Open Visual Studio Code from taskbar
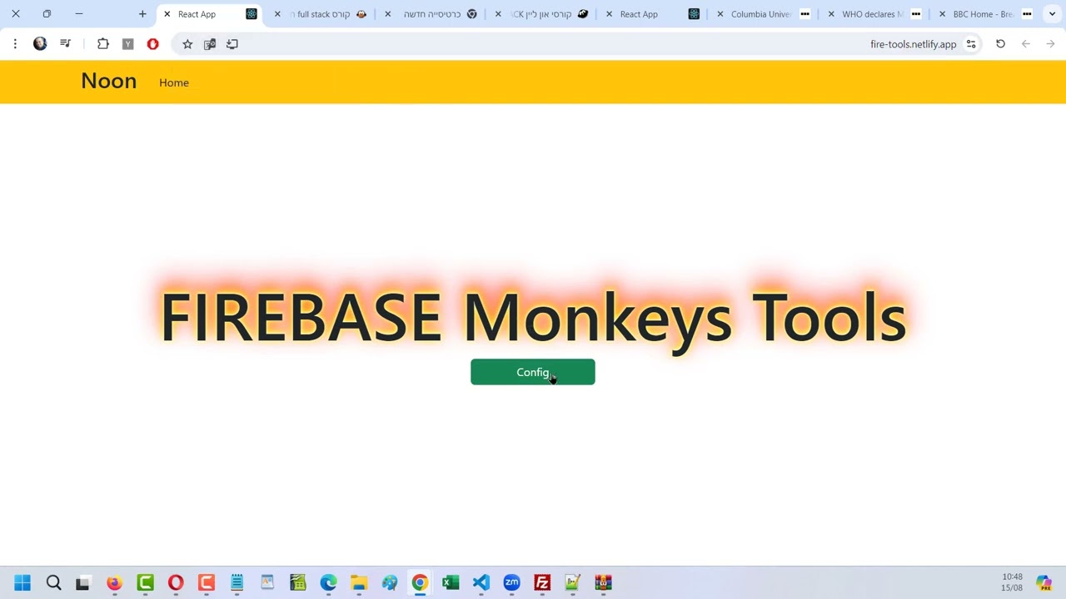Viewport: 1066px width, 599px height. click(x=481, y=583)
